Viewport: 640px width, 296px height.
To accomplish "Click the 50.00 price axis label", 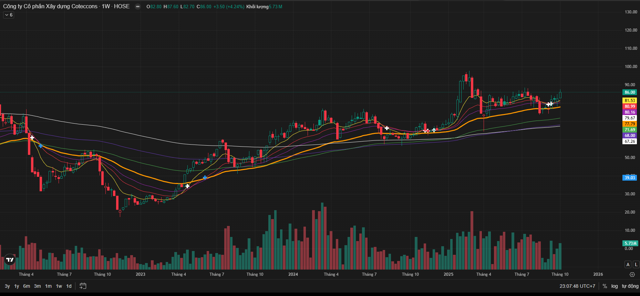I will [x=630, y=158].
